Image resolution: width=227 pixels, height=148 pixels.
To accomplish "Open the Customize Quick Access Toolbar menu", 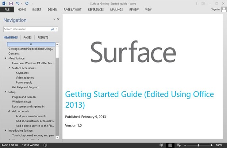I will pyautogui.click(x=32, y=4).
